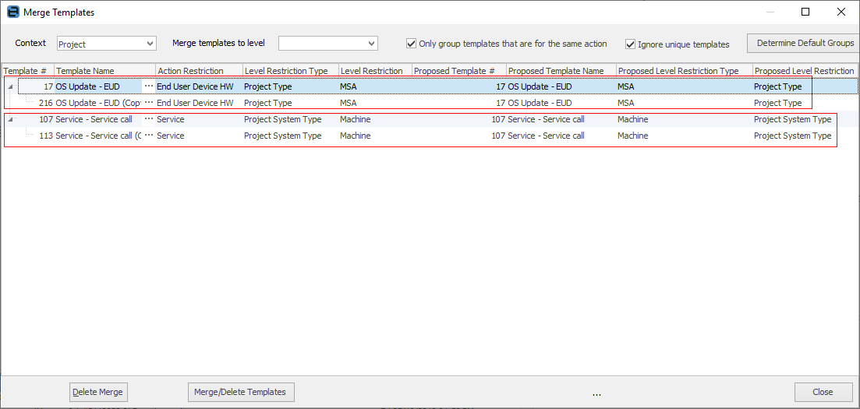Click ellipsis button on template 113 row
860x409 pixels.
149,136
